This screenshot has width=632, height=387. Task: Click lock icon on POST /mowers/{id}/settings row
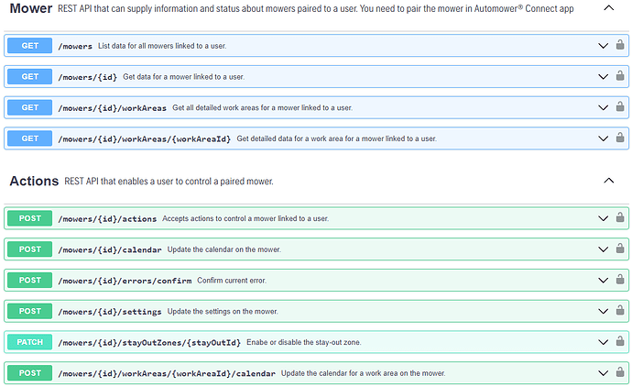click(x=620, y=311)
